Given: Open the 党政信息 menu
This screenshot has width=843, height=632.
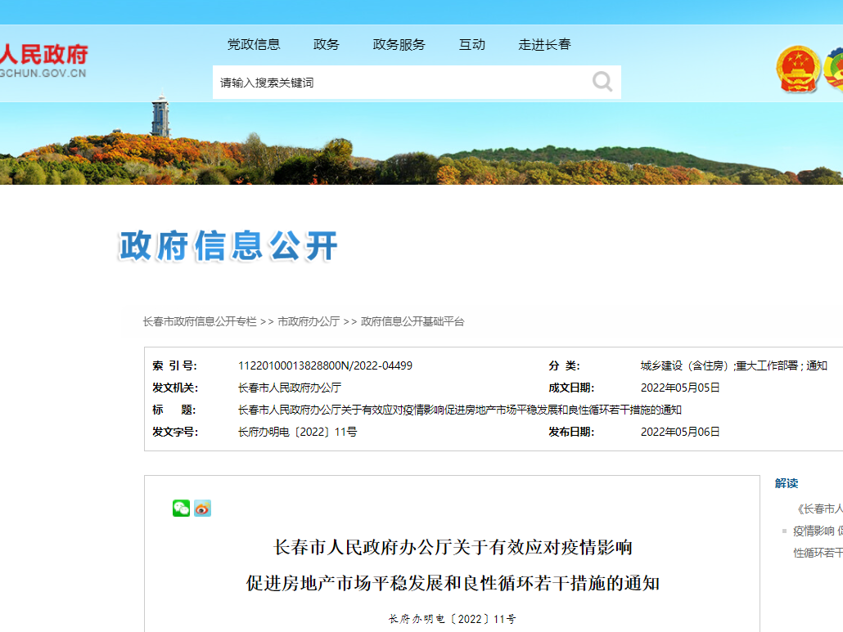Looking at the screenshot, I should coord(254,45).
